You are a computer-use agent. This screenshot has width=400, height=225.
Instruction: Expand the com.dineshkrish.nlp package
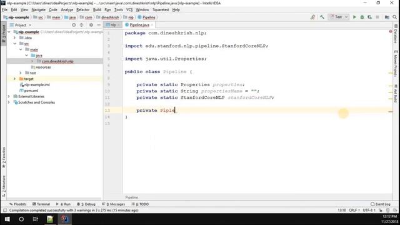click(32, 61)
